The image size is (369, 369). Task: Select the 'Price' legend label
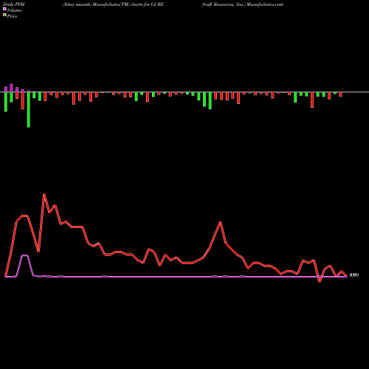point(12,16)
